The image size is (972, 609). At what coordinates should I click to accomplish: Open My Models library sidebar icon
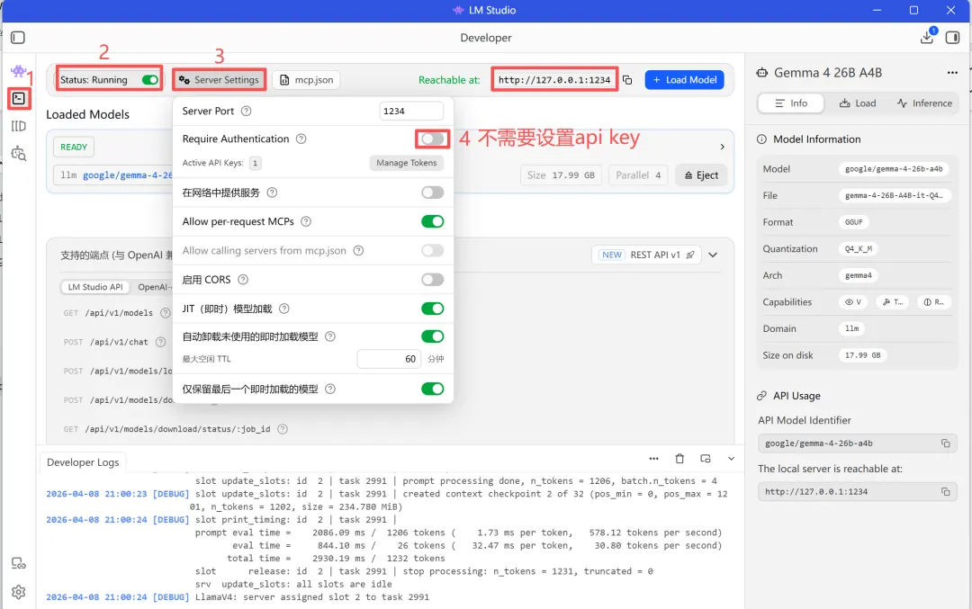(x=19, y=126)
